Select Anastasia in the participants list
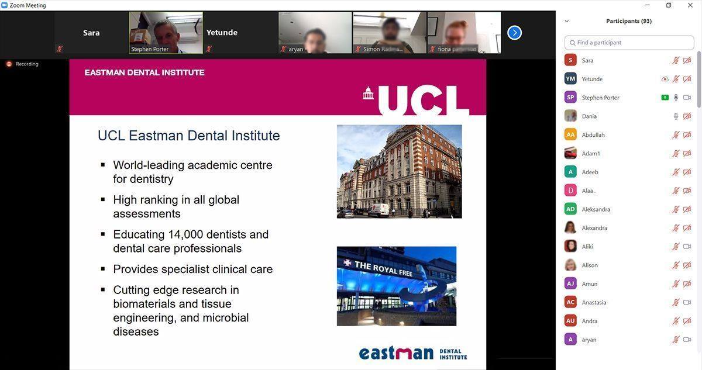This screenshot has height=370, width=702. point(594,303)
